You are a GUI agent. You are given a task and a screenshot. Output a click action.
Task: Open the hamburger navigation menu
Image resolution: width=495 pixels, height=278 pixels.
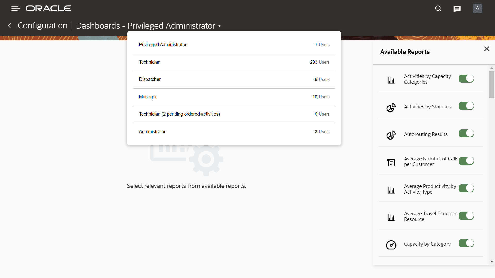click(x=15, y=8)
